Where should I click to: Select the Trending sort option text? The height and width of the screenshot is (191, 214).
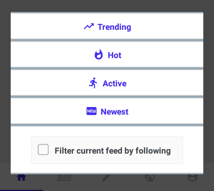pos(114,27)
